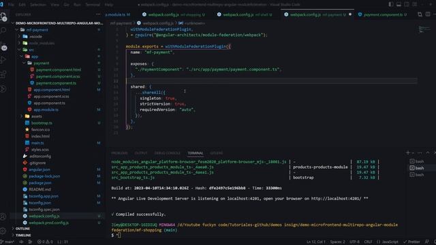Open the Help menu

109,5
